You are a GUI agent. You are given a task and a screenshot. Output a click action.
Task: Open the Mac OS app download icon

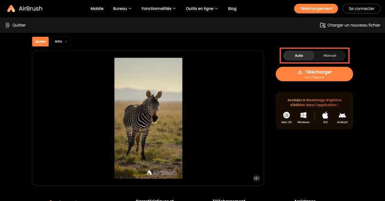[286, 115]
